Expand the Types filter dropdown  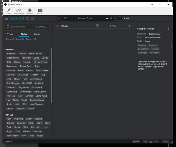coord(11,34)
